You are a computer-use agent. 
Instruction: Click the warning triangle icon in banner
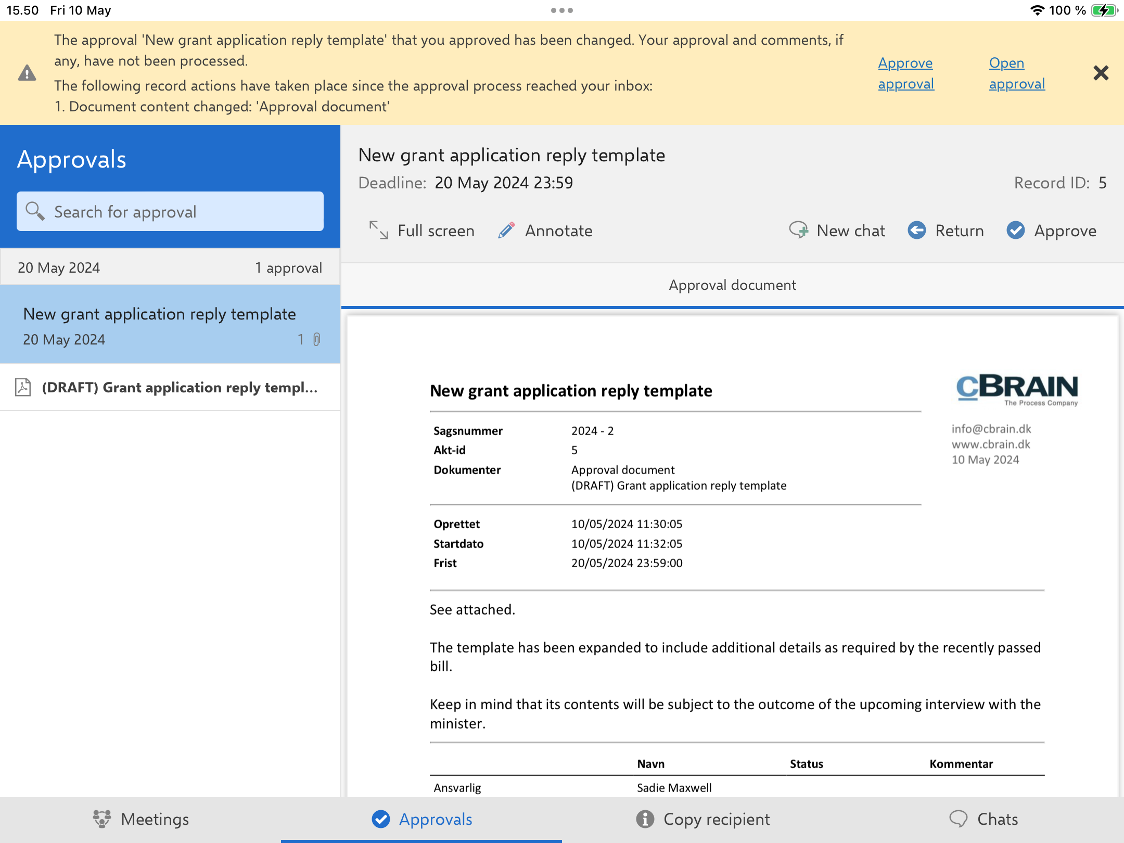coord(27,73)
